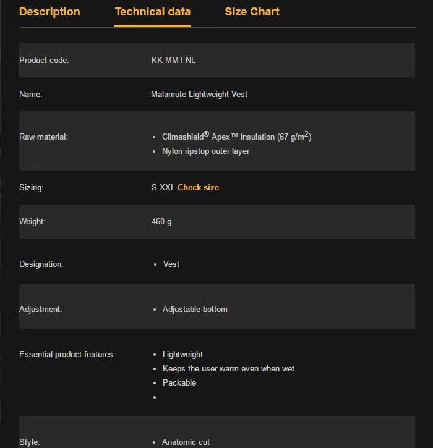Click the Vest designation item
The image size is (433, 448).
pyautogui.click(x=171, y=264)
